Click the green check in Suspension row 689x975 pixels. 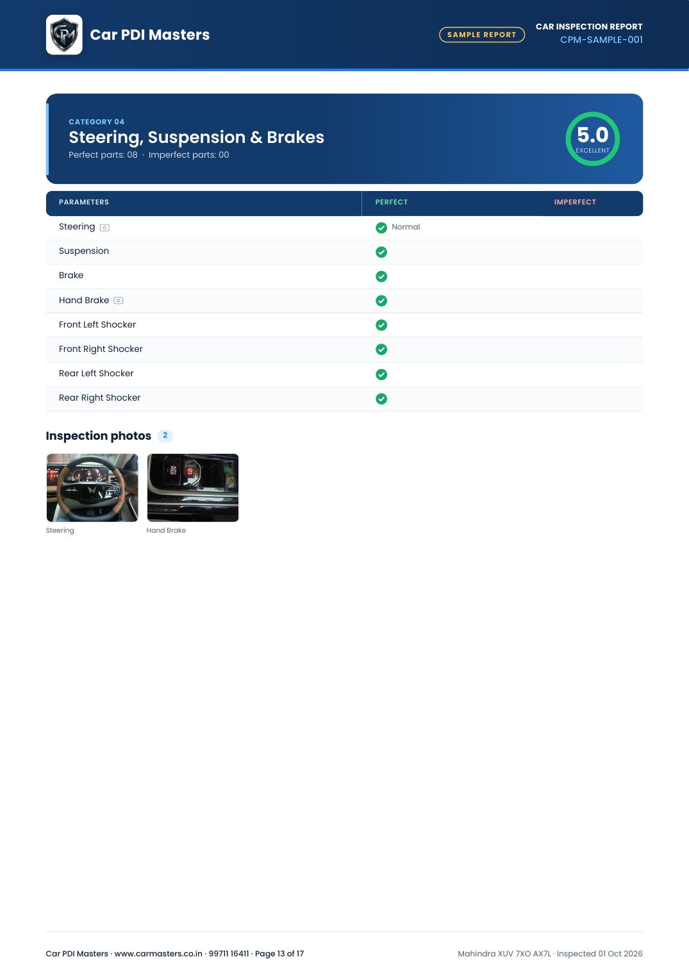point(381,252)
